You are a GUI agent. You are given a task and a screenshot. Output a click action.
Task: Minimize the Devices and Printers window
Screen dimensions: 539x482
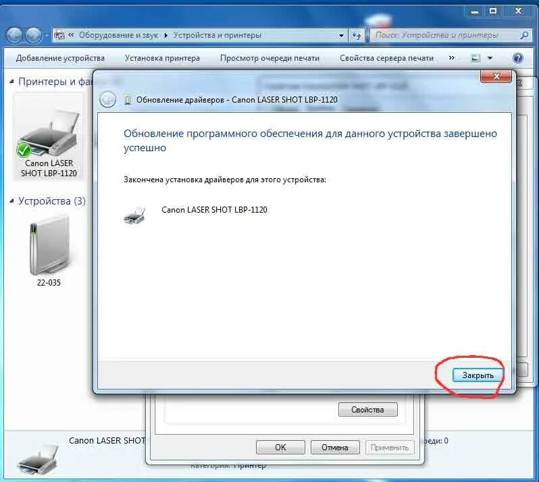tap(475, 11)
